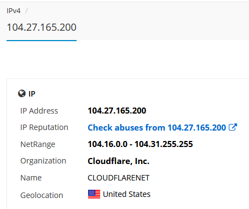Click the blue underline beneath the page title
Image resolution: width=249 pixels, height=209 pixels.
[x=42, y=41]
